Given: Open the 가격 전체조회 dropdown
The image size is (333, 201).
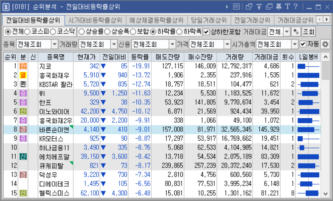Looking at the screenshot, I should [227, 44].
